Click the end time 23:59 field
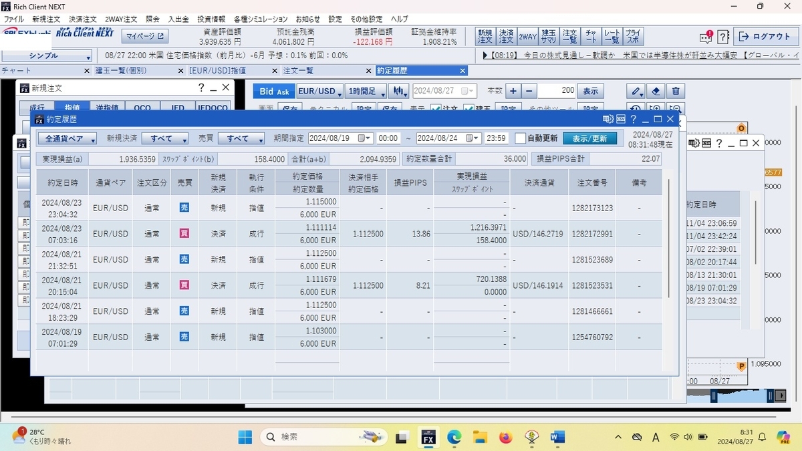The width and height of the screenshot is (802, 451). (497, 138)
